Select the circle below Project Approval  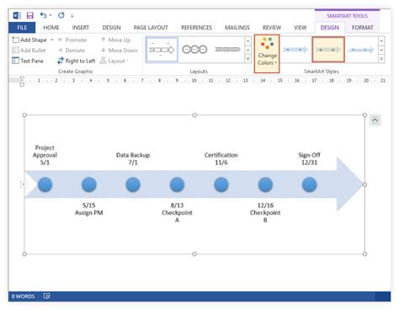point(45,184)
